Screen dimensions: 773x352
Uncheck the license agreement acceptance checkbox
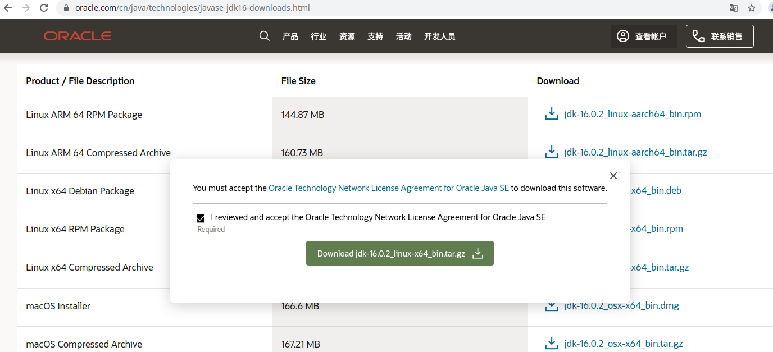coord(201,218)
